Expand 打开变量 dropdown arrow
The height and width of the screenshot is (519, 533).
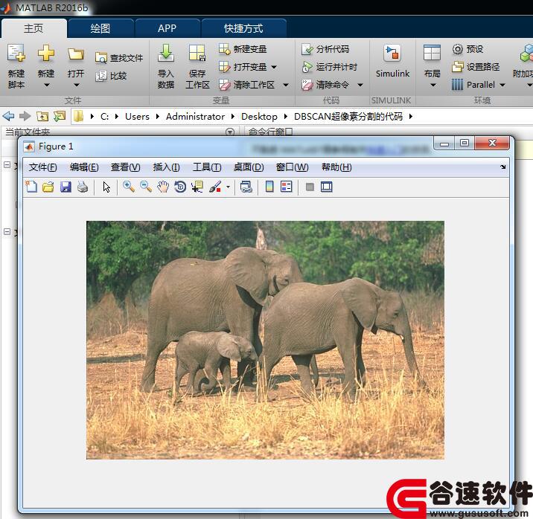(x=274, y=67)
